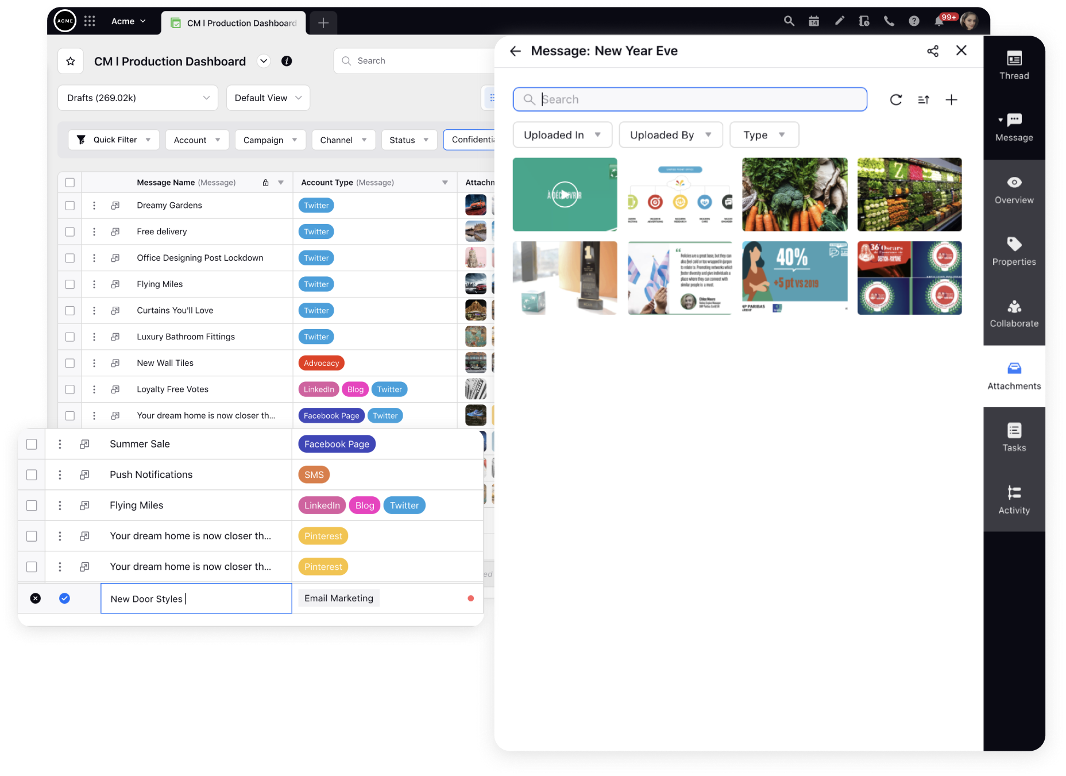Open the row menu for Summer Sale

point(60,444)
